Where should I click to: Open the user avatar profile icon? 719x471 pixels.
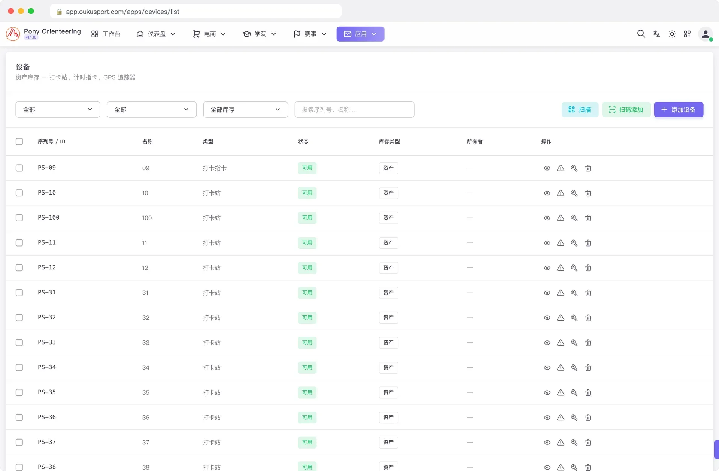pos(706,34)
